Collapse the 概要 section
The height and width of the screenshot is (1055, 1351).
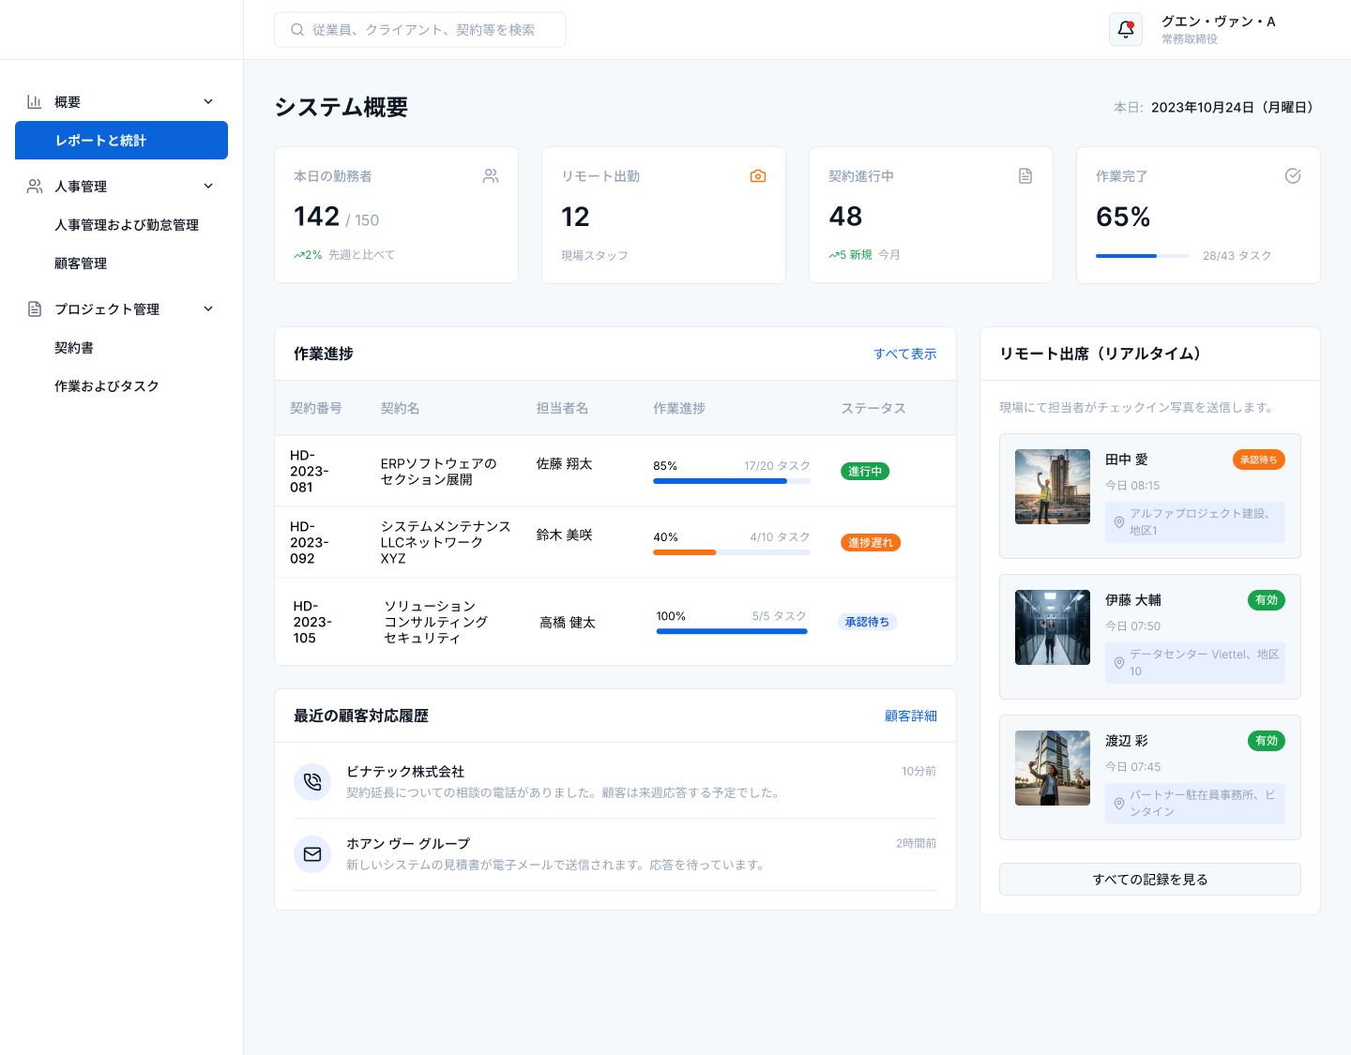click(x=208, y=101)
